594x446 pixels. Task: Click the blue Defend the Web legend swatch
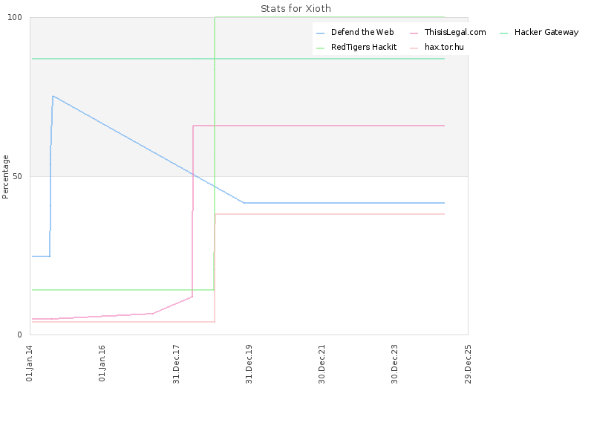[321, 33]
